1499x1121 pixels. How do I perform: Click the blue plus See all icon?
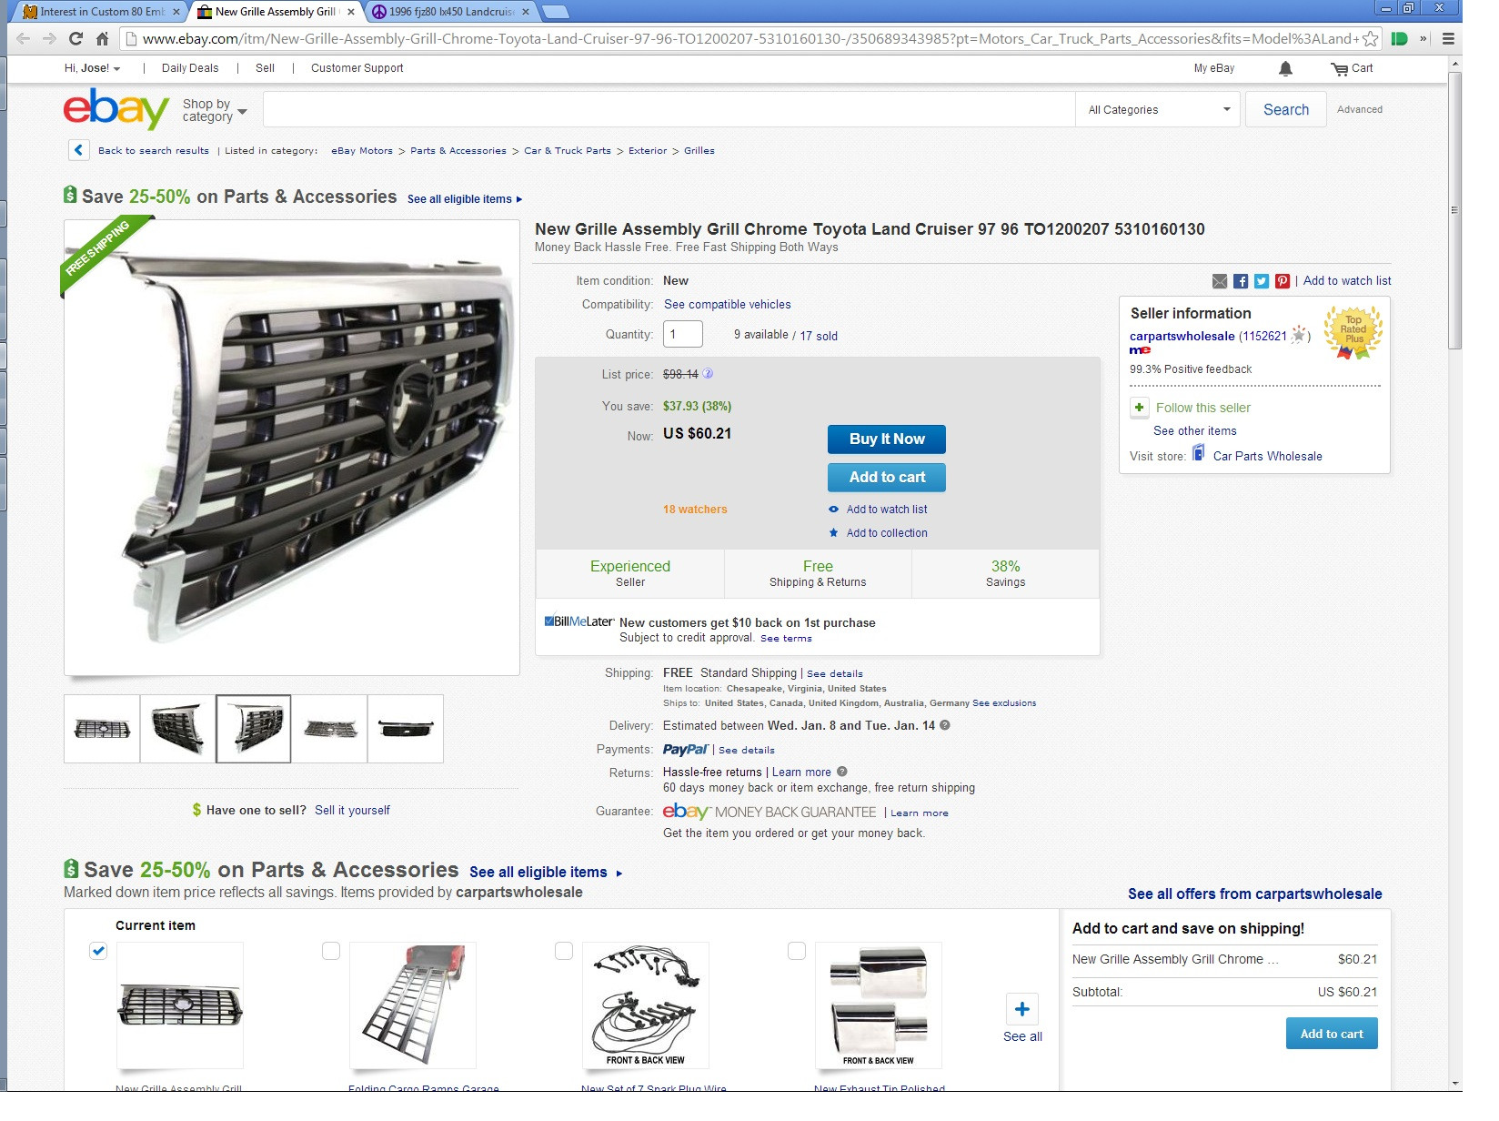click(x=1021, y=1009)
